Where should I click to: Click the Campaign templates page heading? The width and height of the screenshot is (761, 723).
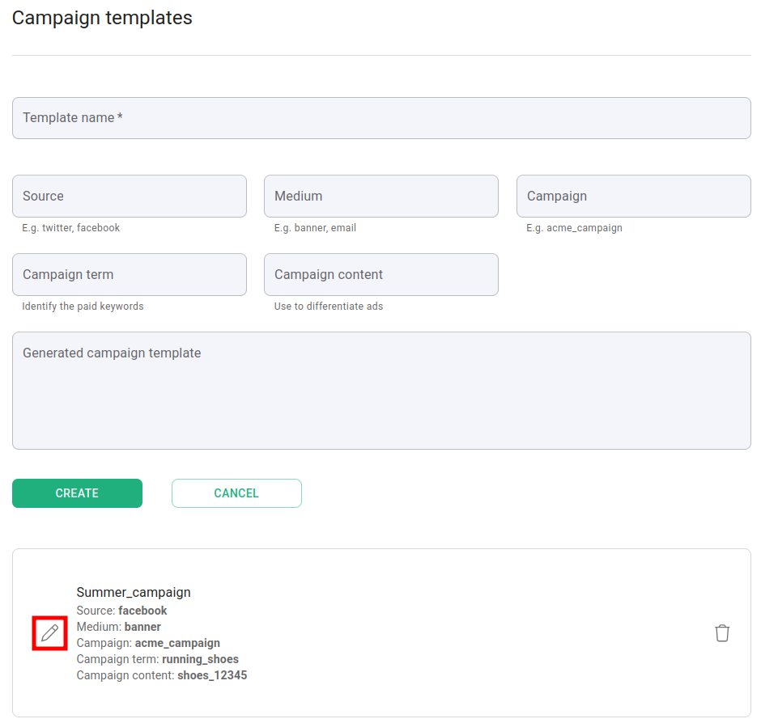102,18
